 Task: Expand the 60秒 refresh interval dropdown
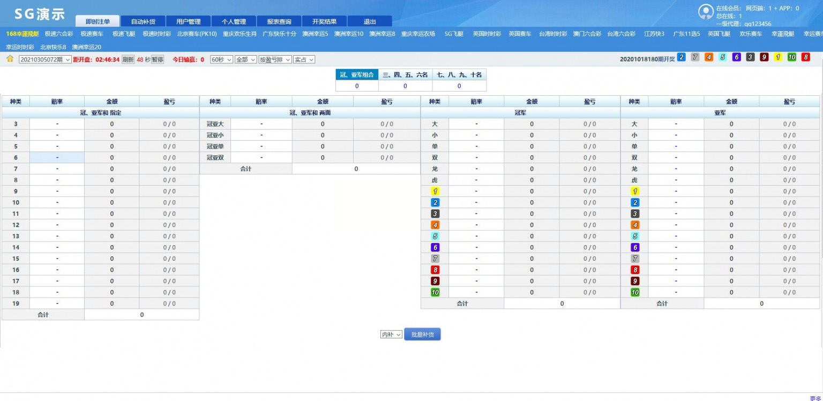(221, 59)
